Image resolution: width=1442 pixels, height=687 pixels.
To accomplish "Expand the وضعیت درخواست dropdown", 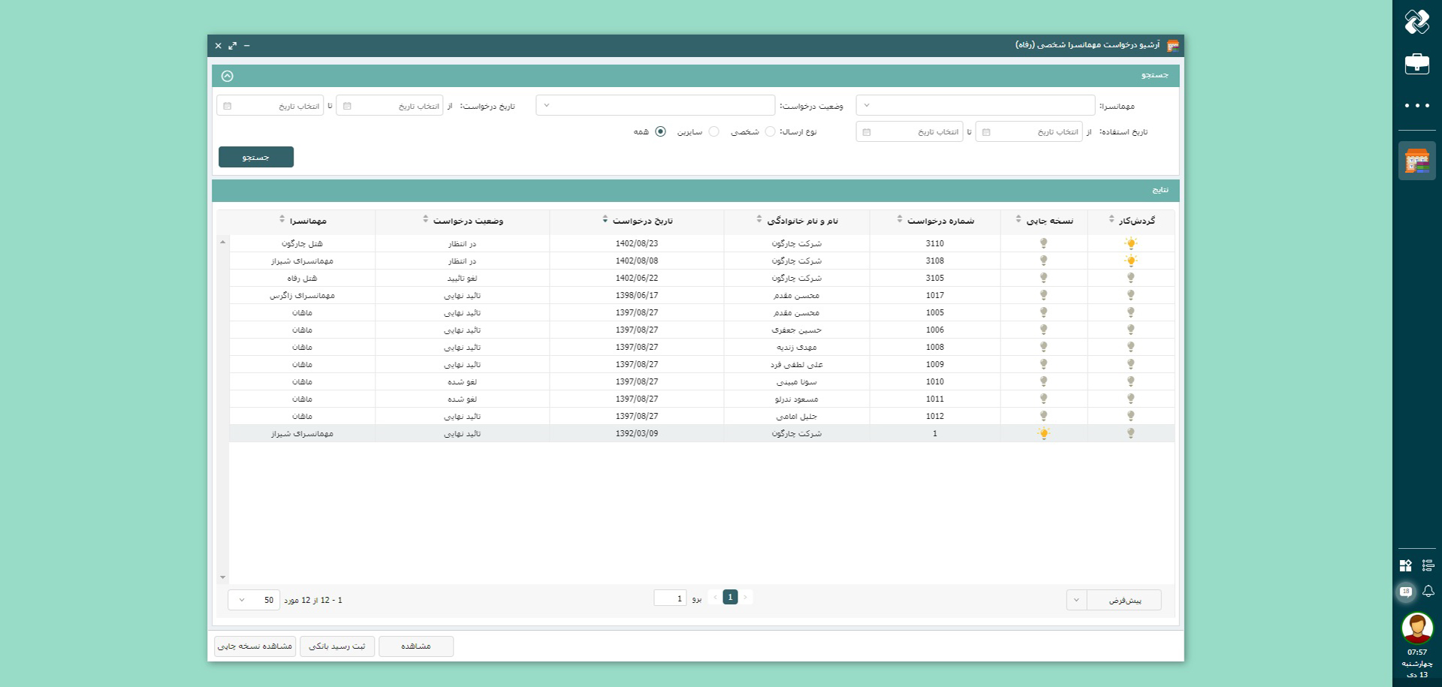I will (x=655, y=105).
